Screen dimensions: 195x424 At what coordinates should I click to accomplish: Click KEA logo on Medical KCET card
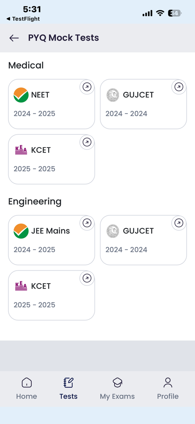21,150
